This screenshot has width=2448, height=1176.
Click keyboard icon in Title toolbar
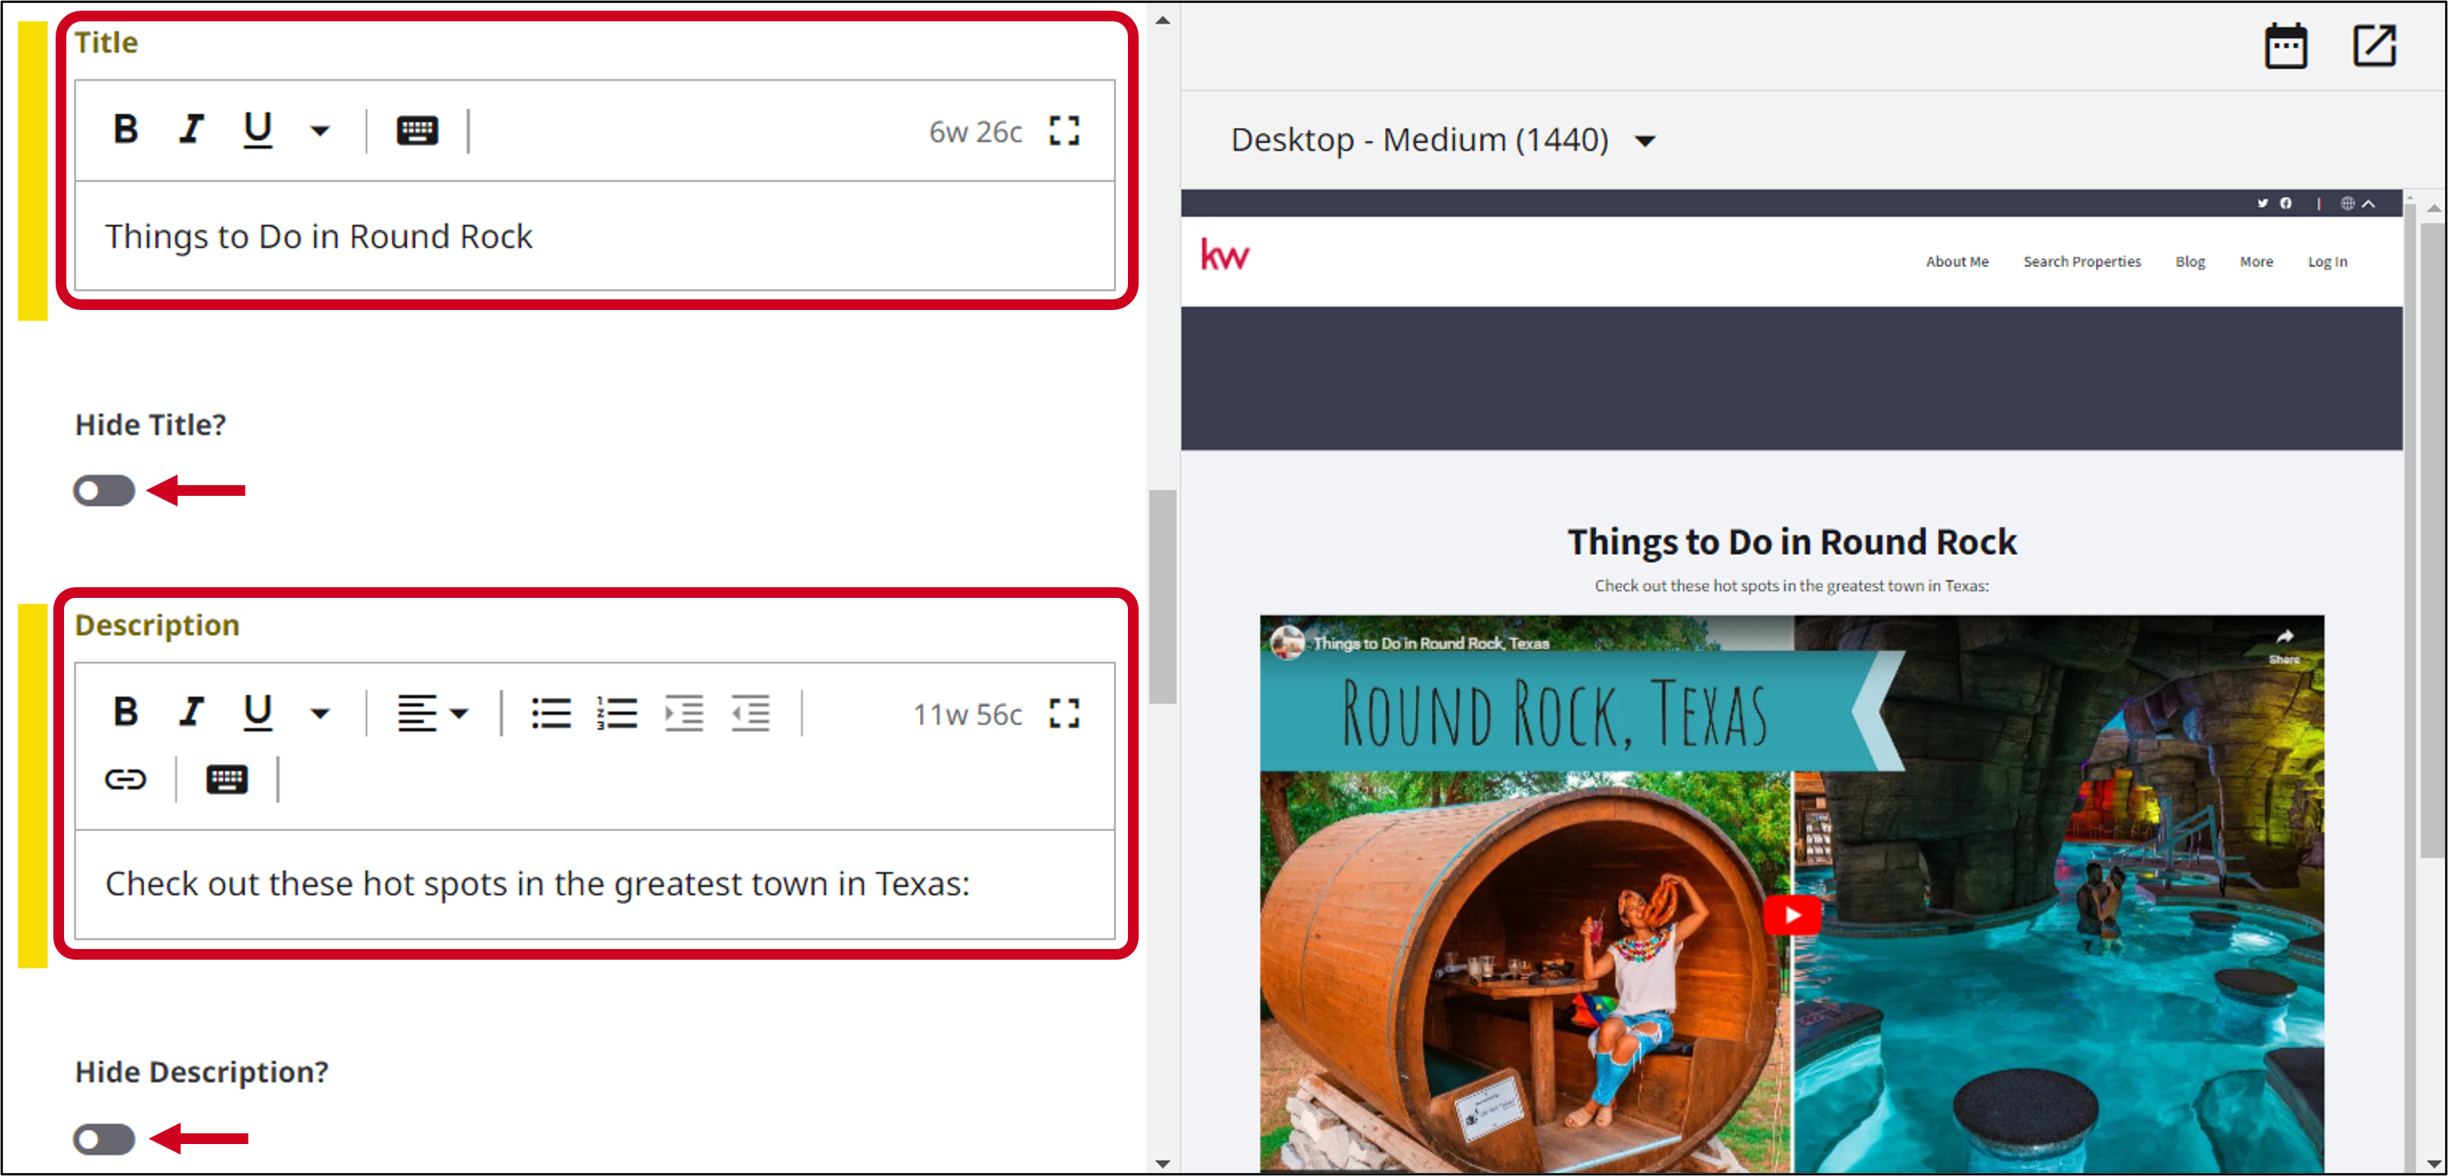(x=417, y=130)
